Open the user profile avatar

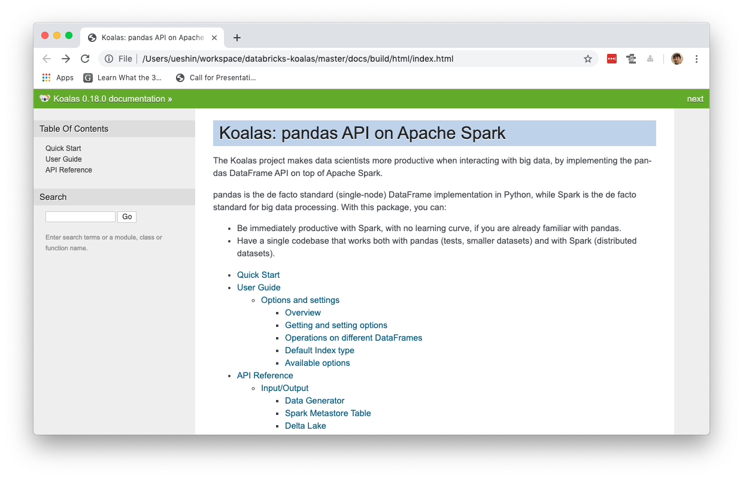[x=677, y=59]
